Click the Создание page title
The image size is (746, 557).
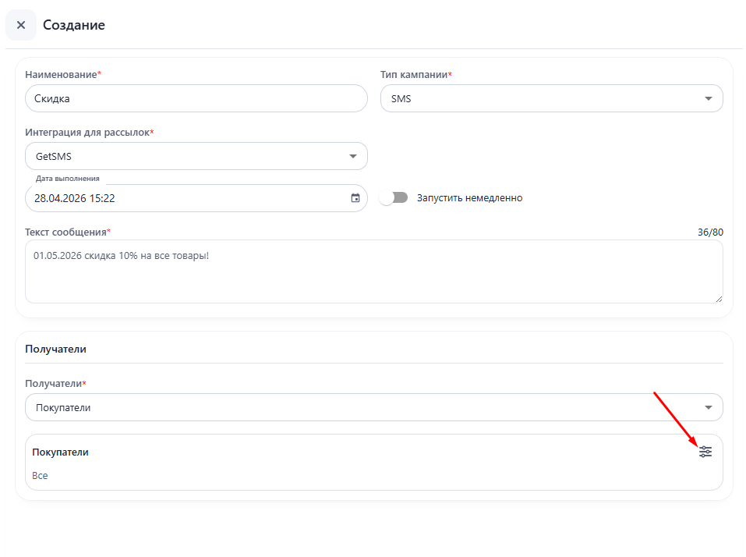click(x=73, y=25)
